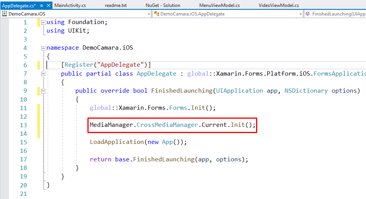Collapse the AppDelegate class block
366x199 pixels.
click(x=43, y=74)
